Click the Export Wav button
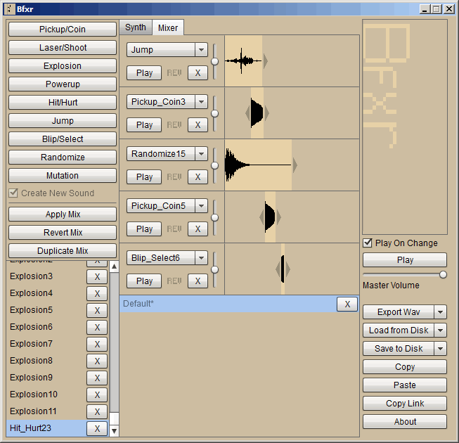Viewport: 459px width, 443px height. pos(399,312)
